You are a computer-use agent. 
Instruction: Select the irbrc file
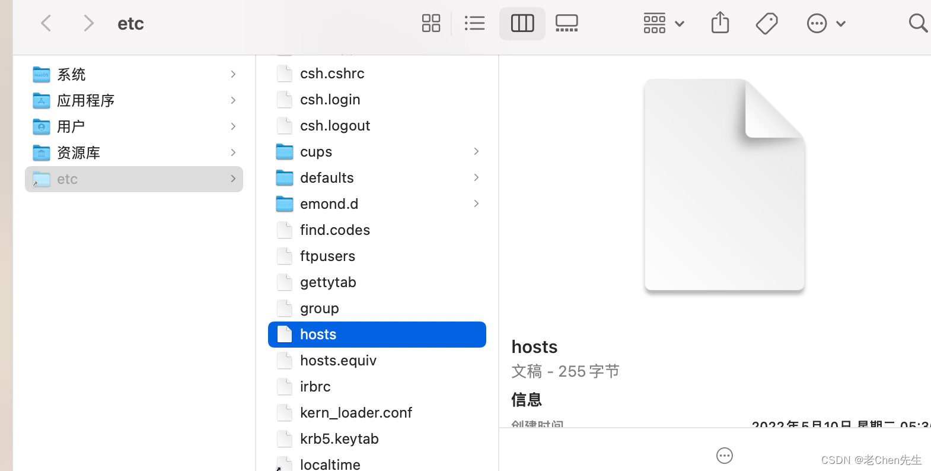click(x=377, y=387)
